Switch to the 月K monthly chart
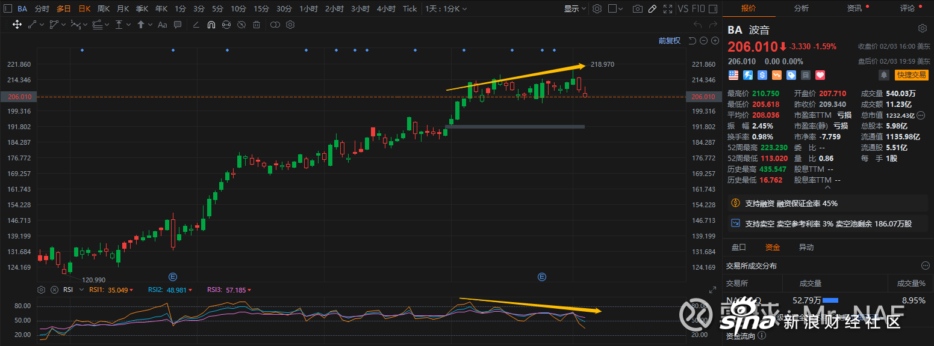Viewport: 934px width, 346px height. (x=123, y=8)
